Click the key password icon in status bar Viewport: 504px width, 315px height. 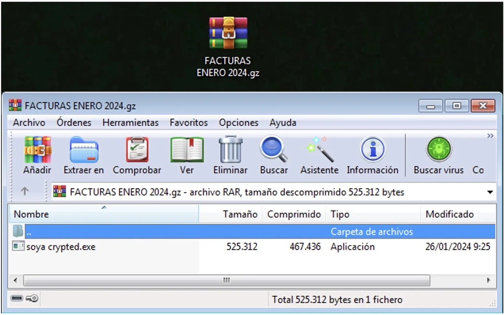tap(32, 298)
